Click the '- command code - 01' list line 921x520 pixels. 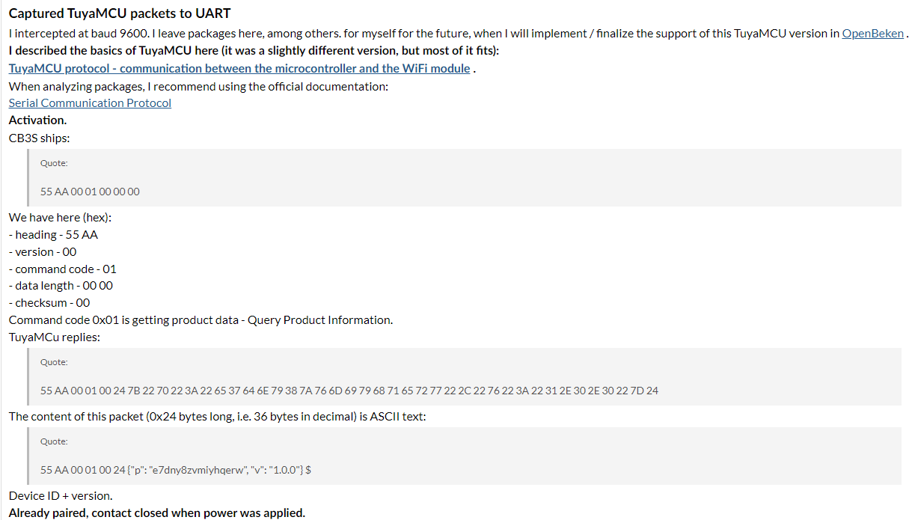pyautogui.click(x=63, y=269)
